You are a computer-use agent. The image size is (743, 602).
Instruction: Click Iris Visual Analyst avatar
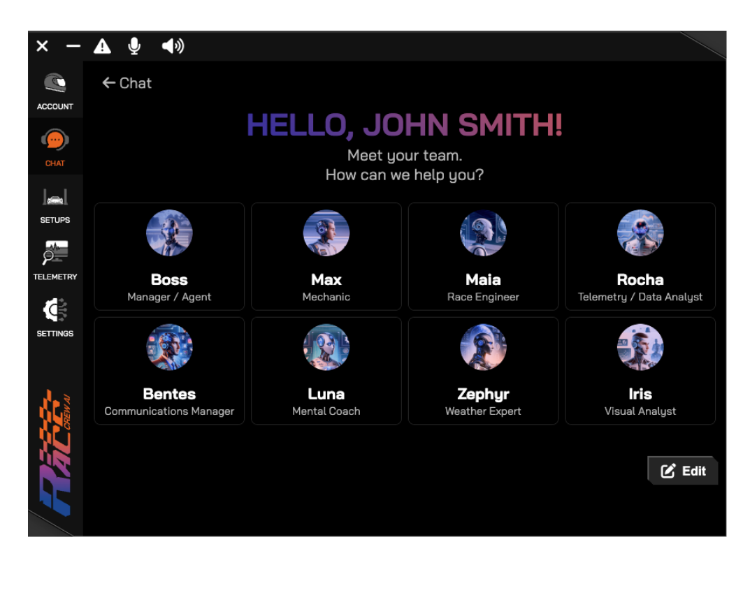pyautogui.click(x=640, y=347)
